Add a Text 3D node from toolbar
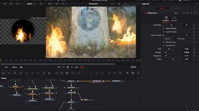This screenshot has width=199, height=111. pos(138,73)
